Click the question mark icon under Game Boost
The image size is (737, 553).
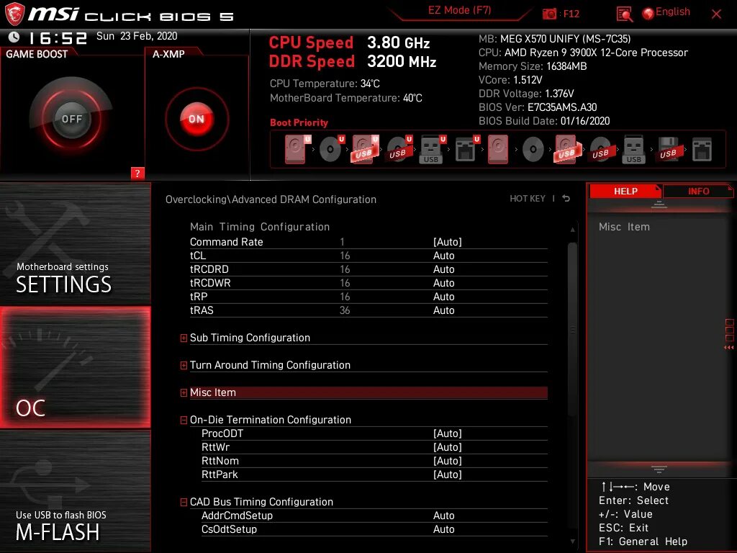pyautogui.click(x=137, y=174)
